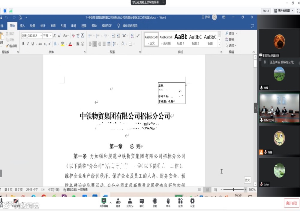Viewport: 300px width, 211px height.
Task: Click the yellow text highlight color swatch
Action: tap(63, 44)
